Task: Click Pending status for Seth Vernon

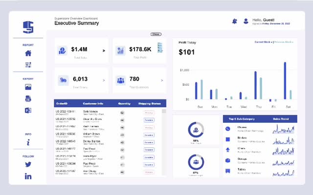Action: 149,113
